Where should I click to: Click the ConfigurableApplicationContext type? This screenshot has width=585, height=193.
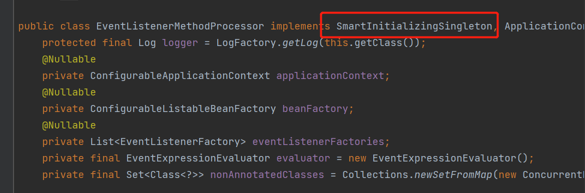pyautogui.click(x=180, y=75)
